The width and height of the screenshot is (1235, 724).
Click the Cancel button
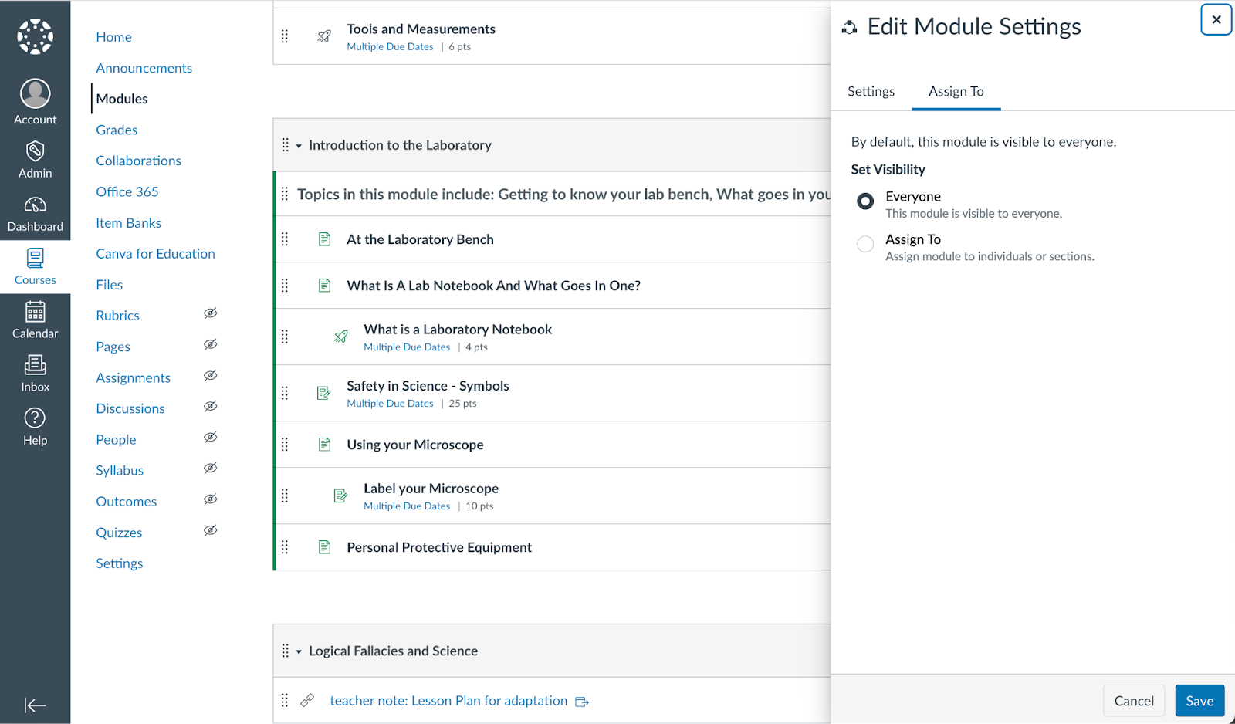pos(1133,701)
